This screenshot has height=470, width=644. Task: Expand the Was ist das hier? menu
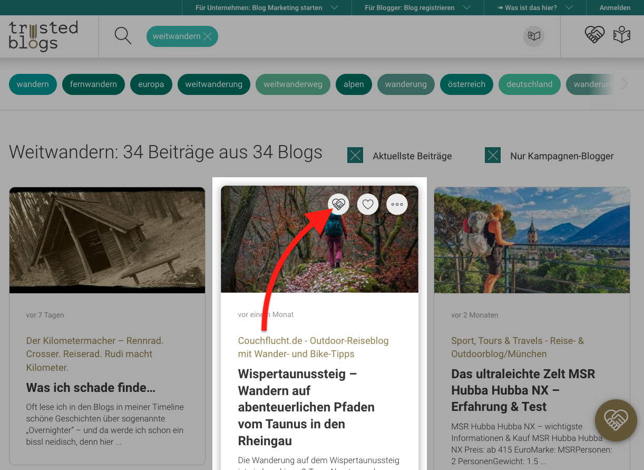tap(534, 7)
